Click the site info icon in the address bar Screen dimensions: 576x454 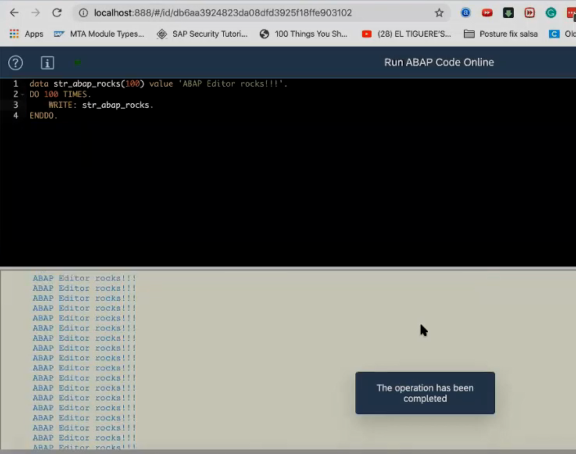click(x=83, y=13)
